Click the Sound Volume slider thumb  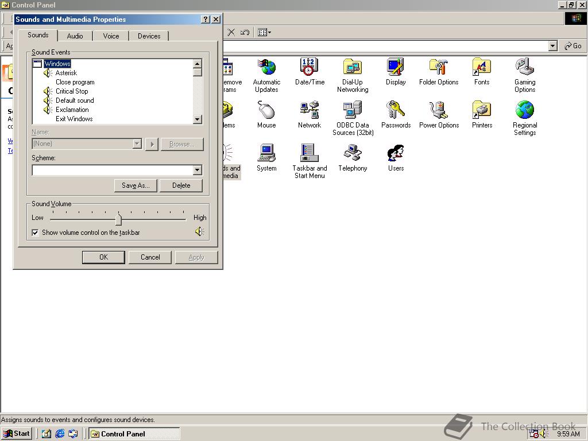[x=118, y=219]
